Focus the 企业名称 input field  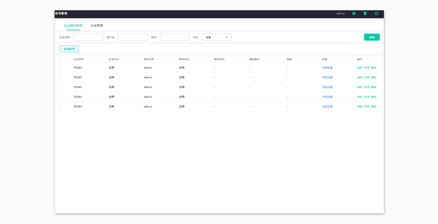pos(88,37)
